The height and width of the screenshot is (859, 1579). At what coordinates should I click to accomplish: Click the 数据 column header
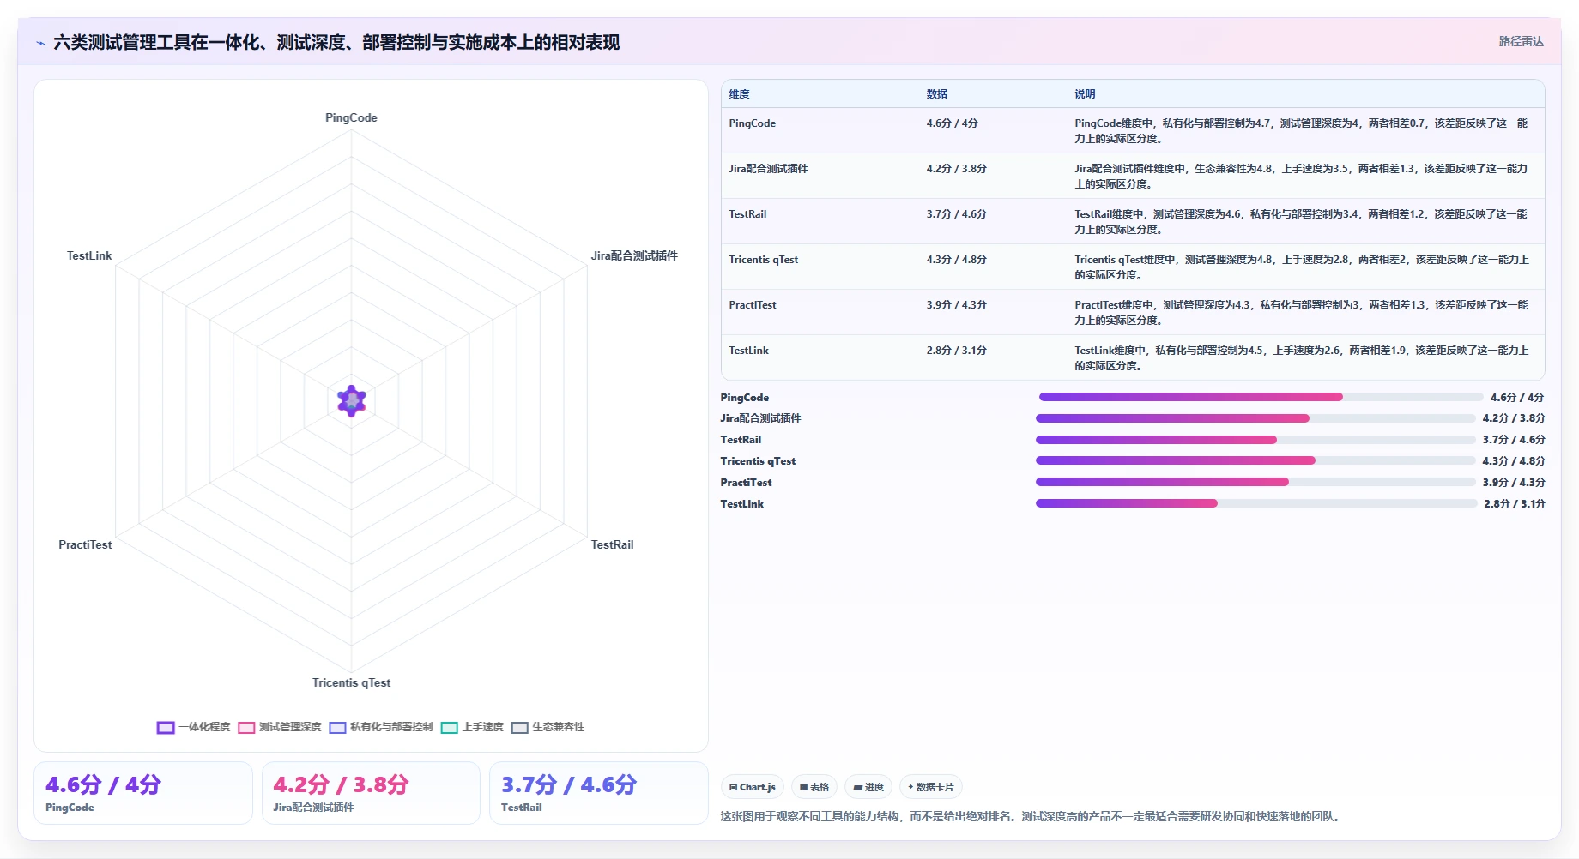(x=936, y=94)
